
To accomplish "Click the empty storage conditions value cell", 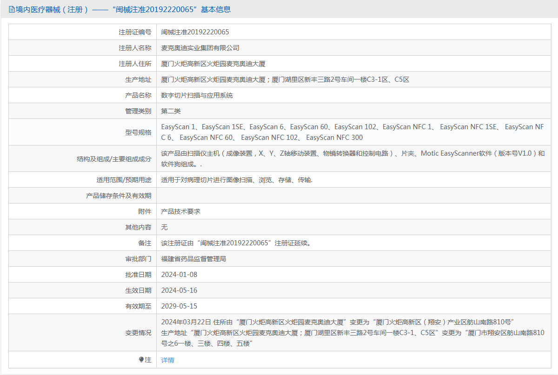I will pos(353,196).
